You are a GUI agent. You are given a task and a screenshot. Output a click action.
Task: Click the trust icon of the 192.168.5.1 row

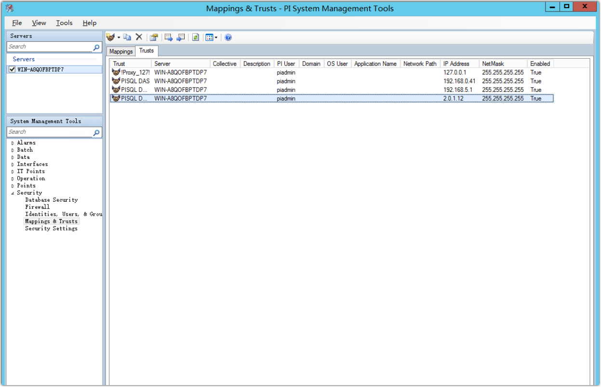[x=116, y=90]
